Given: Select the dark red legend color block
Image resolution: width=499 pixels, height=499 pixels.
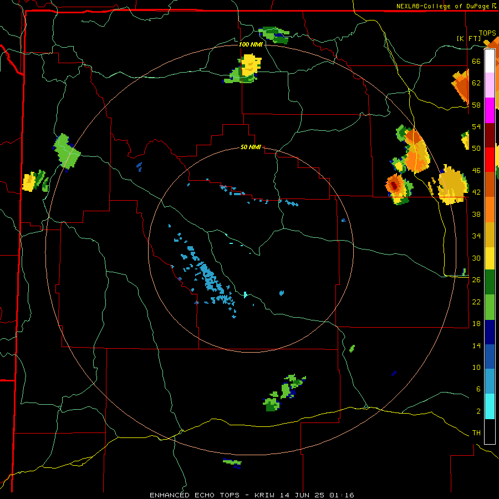Looking at the screenshot, I should (x=490, y=135).
